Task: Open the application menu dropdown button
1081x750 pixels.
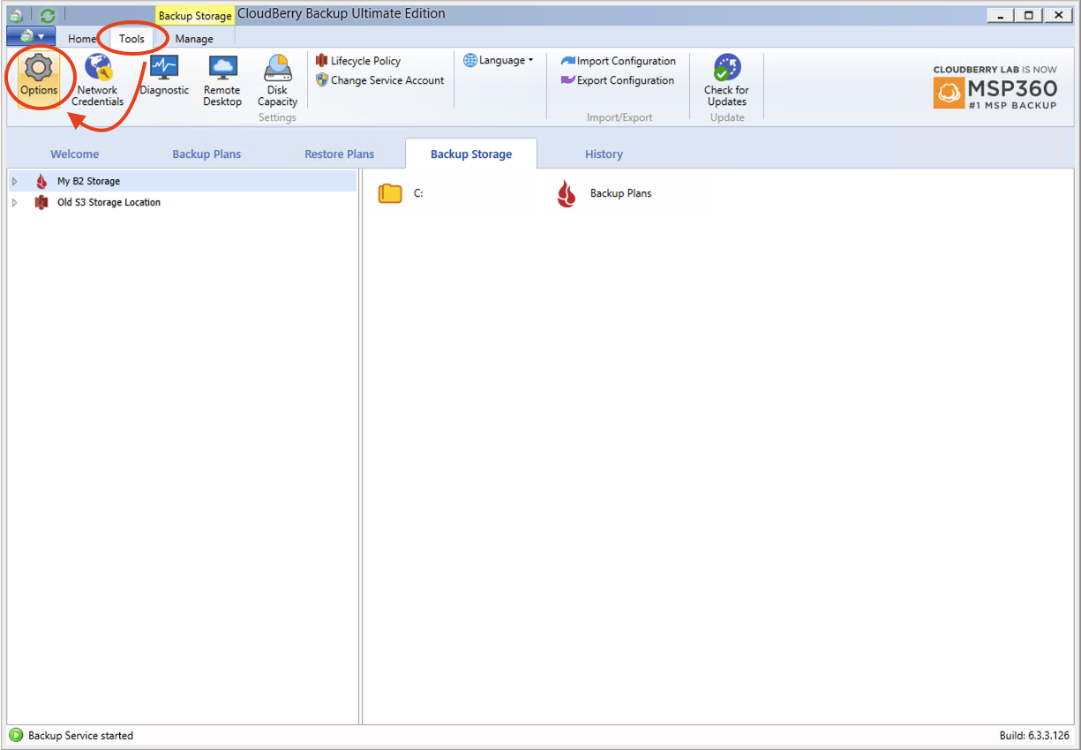Action: pyautogui.click(x=31, y=36)
